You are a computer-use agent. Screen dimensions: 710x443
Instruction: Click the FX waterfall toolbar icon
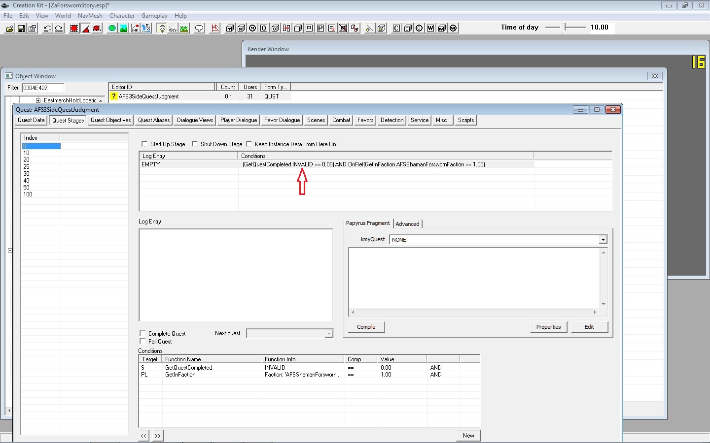click(x=146, y=28)
